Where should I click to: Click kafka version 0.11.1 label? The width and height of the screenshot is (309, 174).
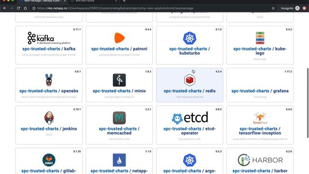tap(77, 29)
